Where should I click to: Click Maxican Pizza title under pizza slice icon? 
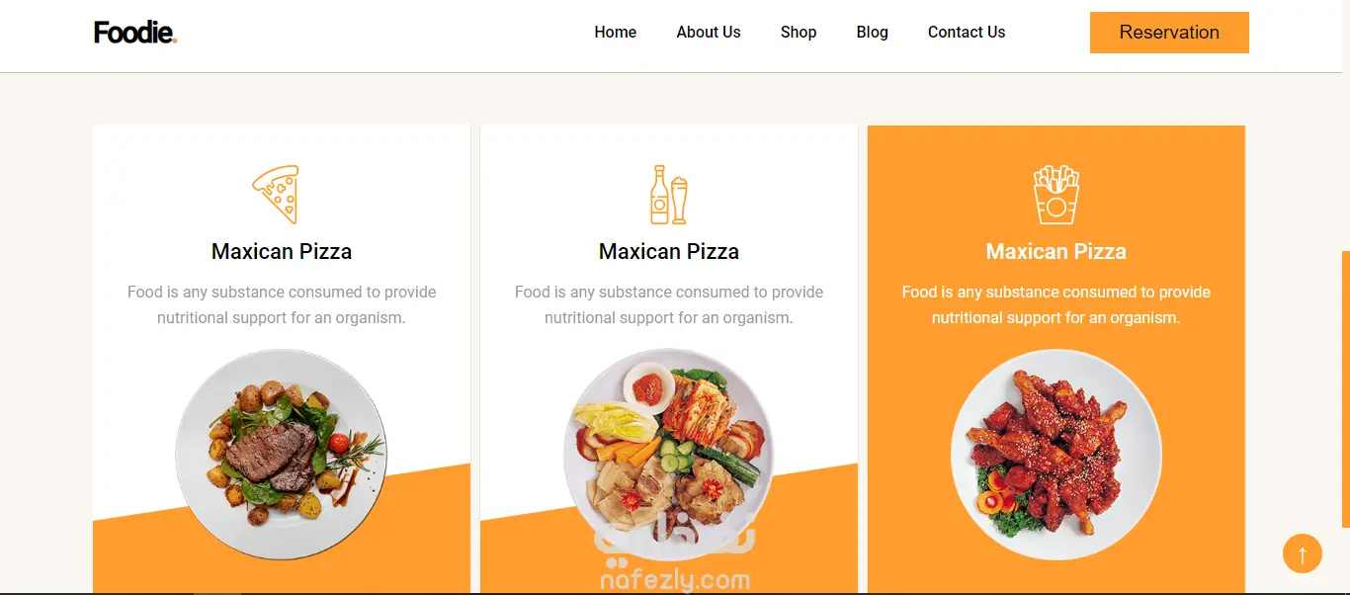tap(282, 252)
